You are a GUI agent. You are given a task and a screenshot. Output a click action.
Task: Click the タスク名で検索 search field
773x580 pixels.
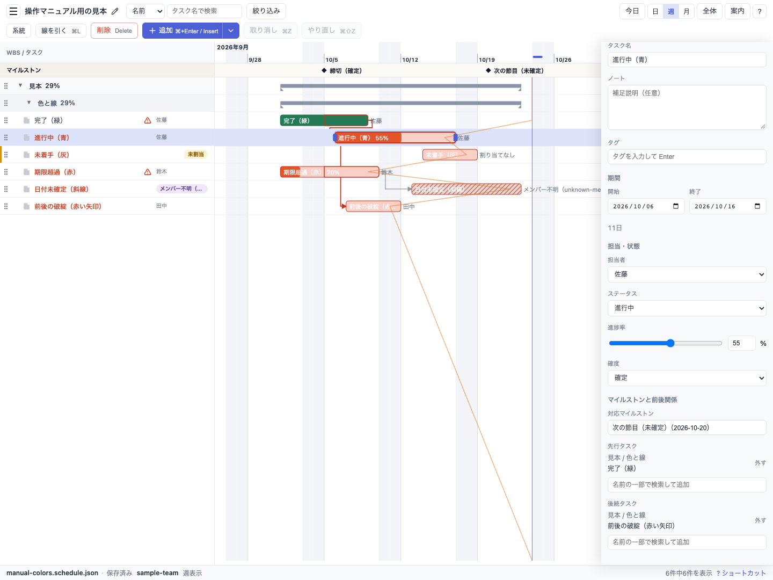[x=205, y=11]
